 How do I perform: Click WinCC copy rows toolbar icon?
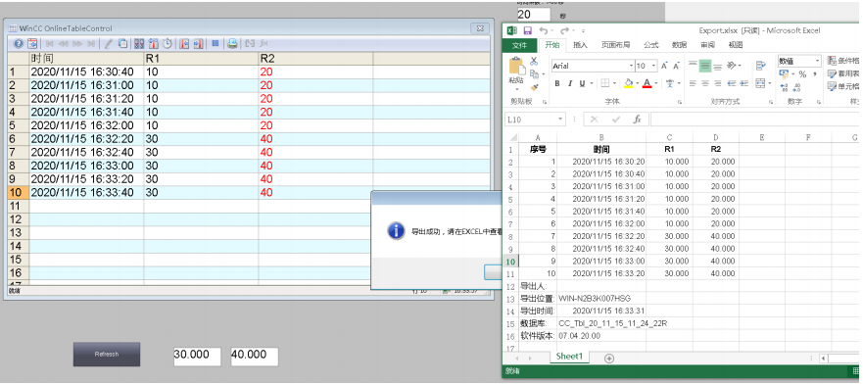coord(122,43)
